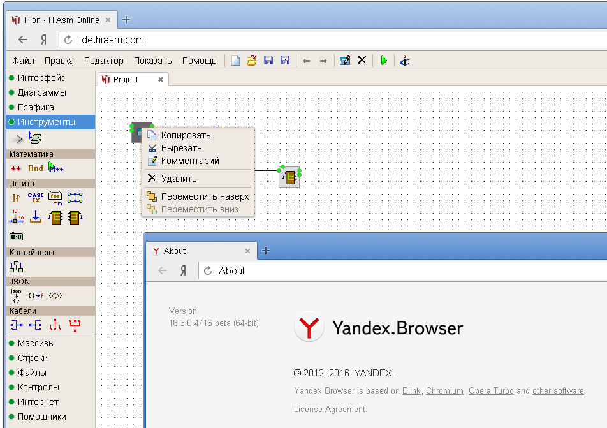
Task: Expand the Интернет palette group
Action: 51,402
